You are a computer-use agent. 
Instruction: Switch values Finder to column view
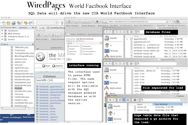pyautogui.click(x=128, y=100)
